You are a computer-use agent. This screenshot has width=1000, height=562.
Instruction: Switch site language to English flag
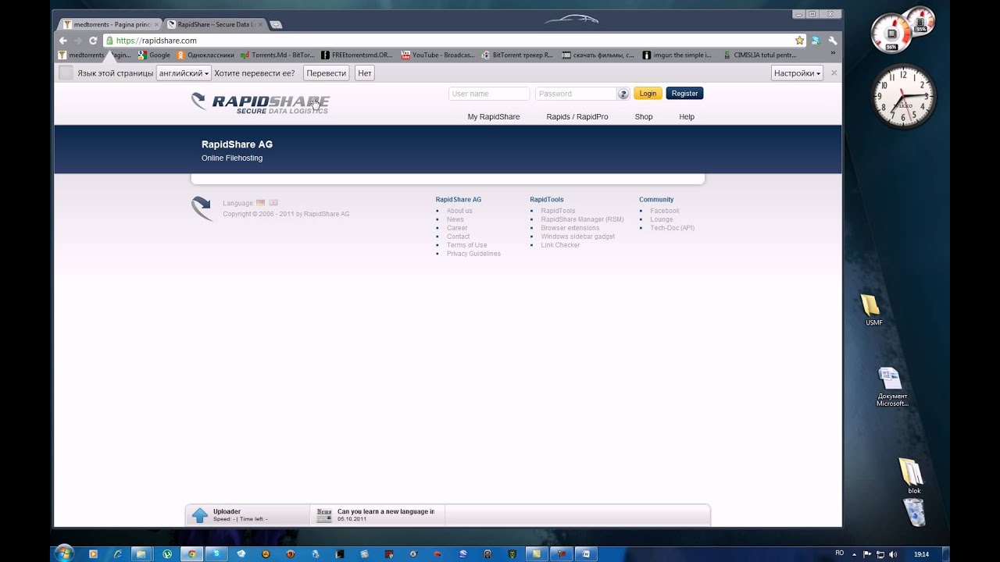(x=273, y=203)
